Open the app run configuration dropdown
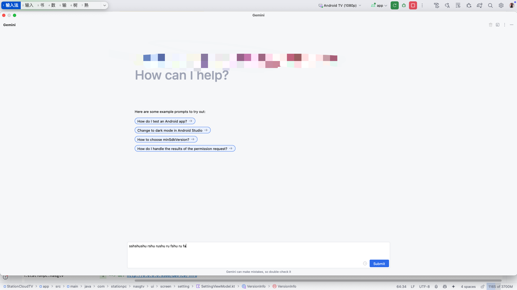This screenshot has height=290, width=517. [x=379, y=5]
